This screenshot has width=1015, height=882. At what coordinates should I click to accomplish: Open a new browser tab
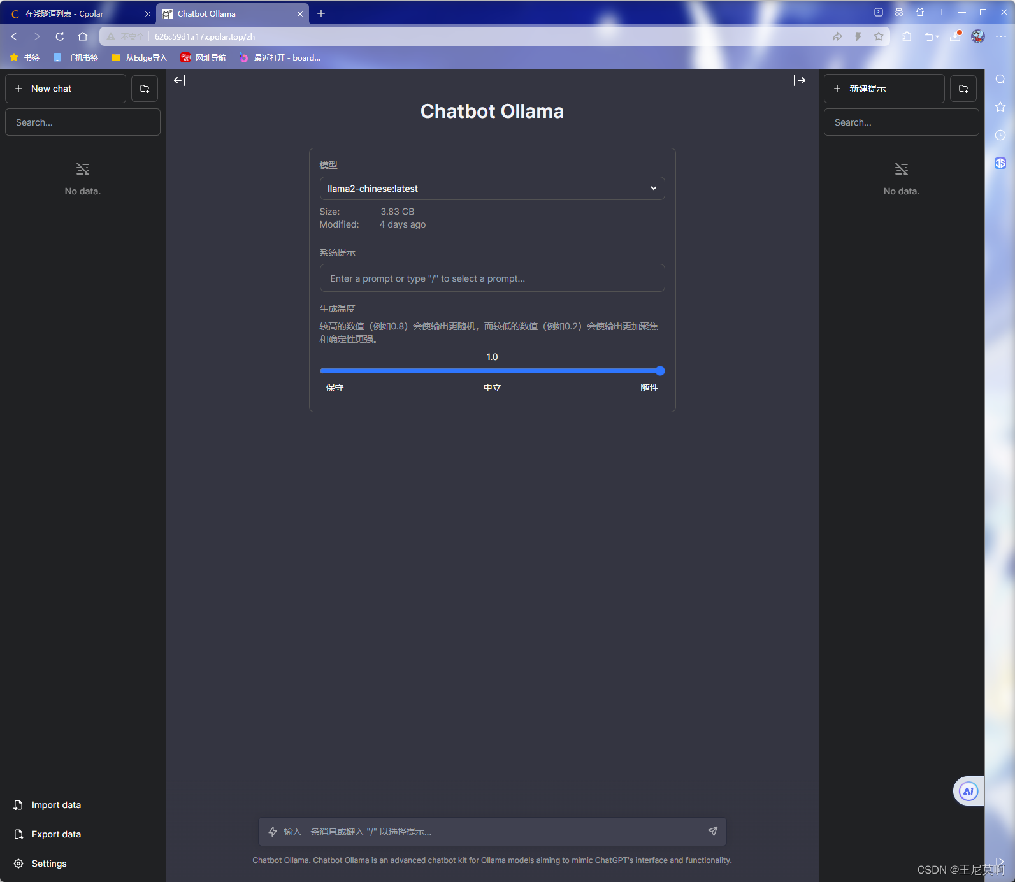(321, 13)
